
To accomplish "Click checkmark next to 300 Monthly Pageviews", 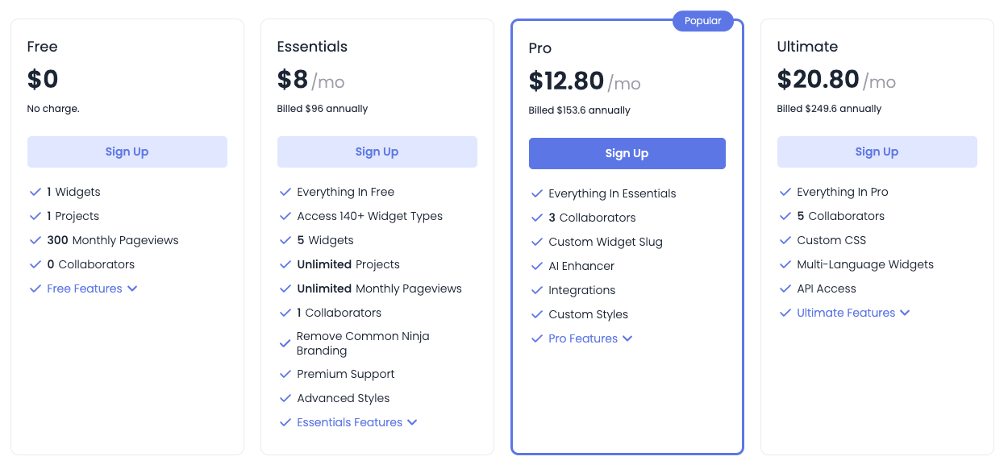I will [x=35, y=240].
